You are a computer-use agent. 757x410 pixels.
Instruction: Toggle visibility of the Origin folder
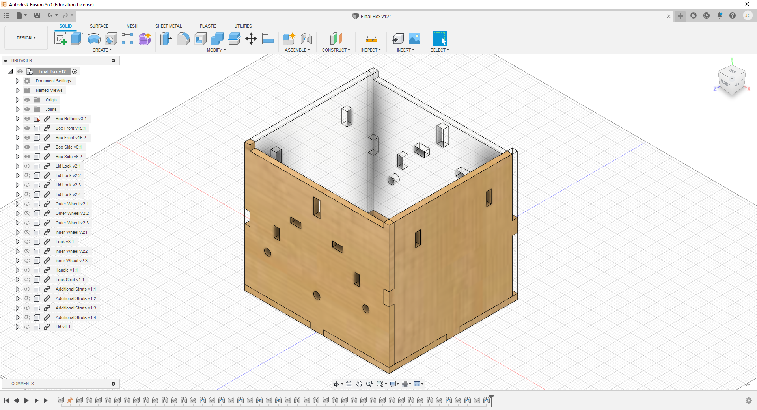pos(27,100)
